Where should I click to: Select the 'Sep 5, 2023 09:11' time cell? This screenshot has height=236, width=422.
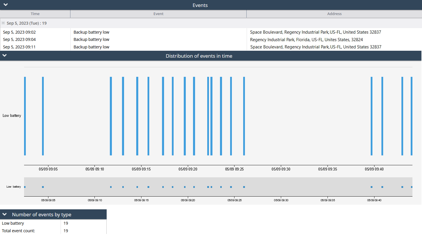click(x=19, y=47)
